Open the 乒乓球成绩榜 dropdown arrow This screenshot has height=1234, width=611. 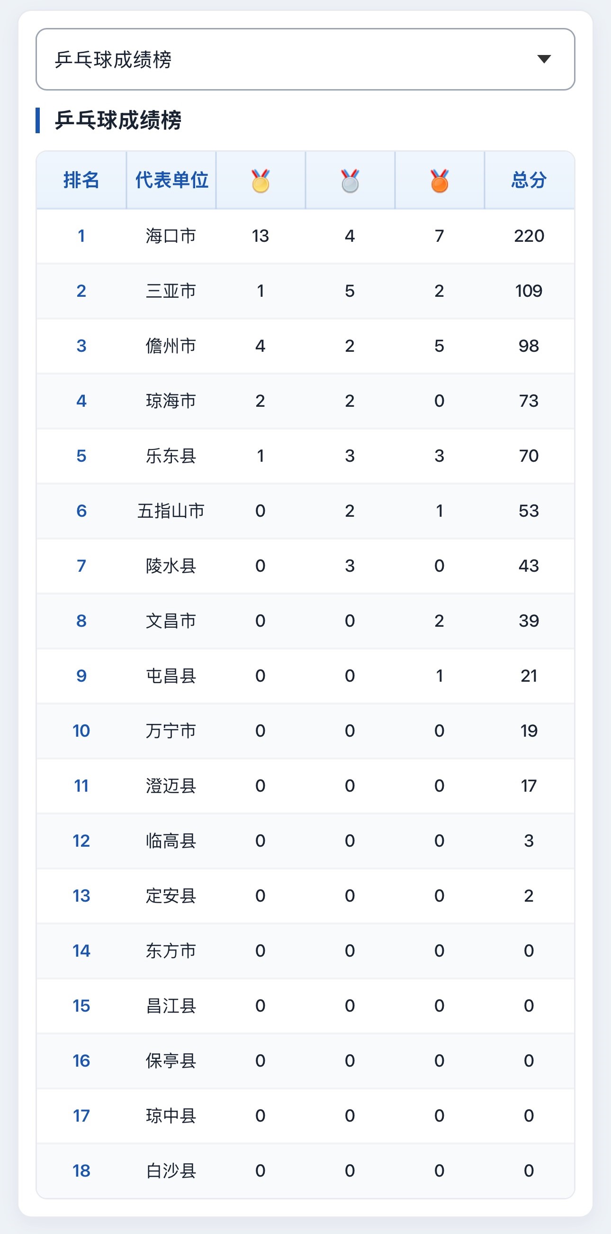click(544, 59)
